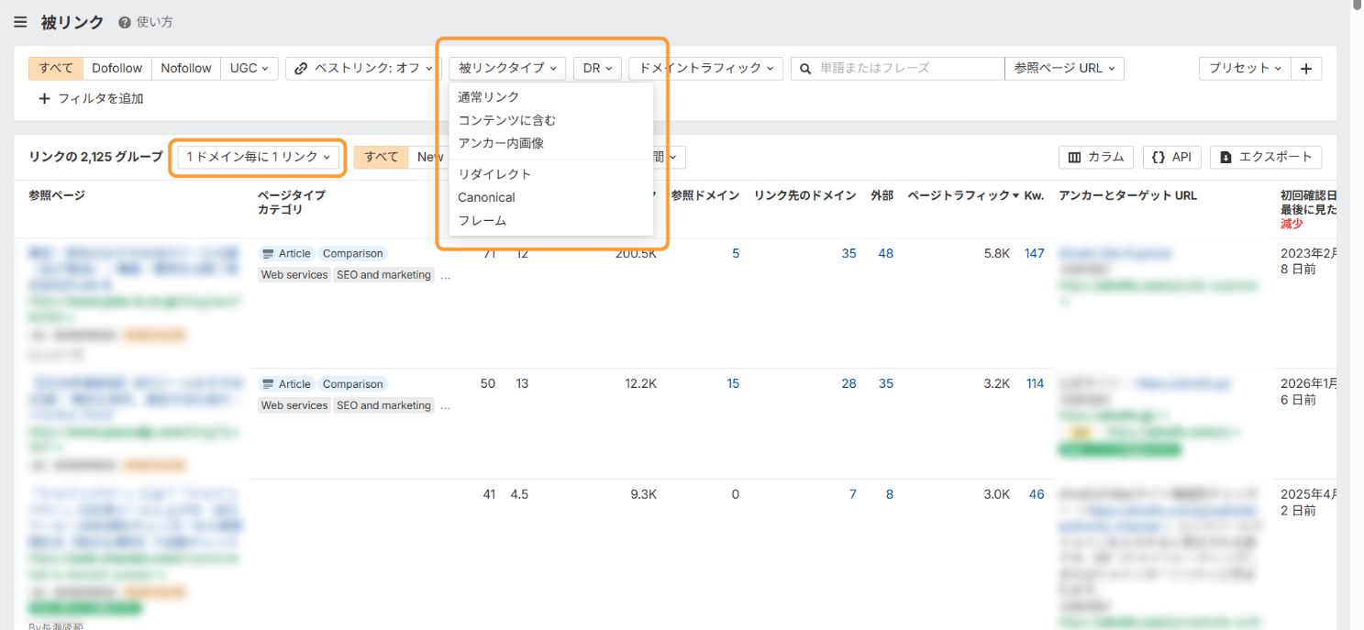
Task: Open the 1ドメイン毎に1リンク dropdown
Action: pyautogui.click(x=258, y=157)
